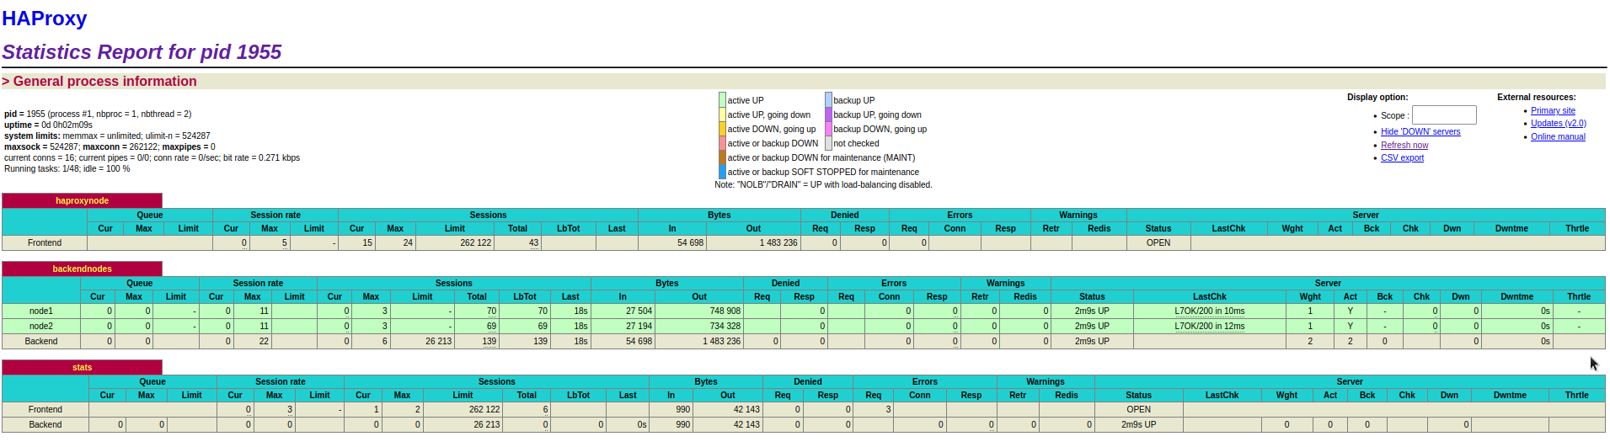
Task: Click 'L7OK/200 in 12ms' check result
Action: click(1210, 326)
